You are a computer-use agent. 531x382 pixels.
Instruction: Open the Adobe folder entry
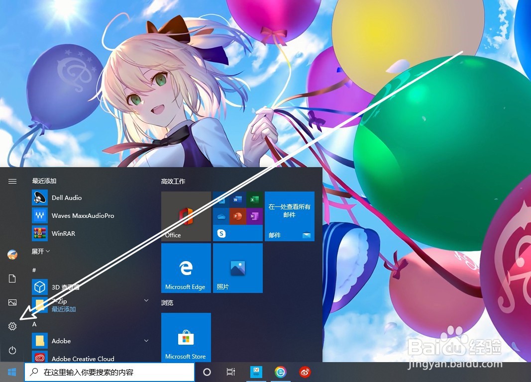tap(90, 341)
